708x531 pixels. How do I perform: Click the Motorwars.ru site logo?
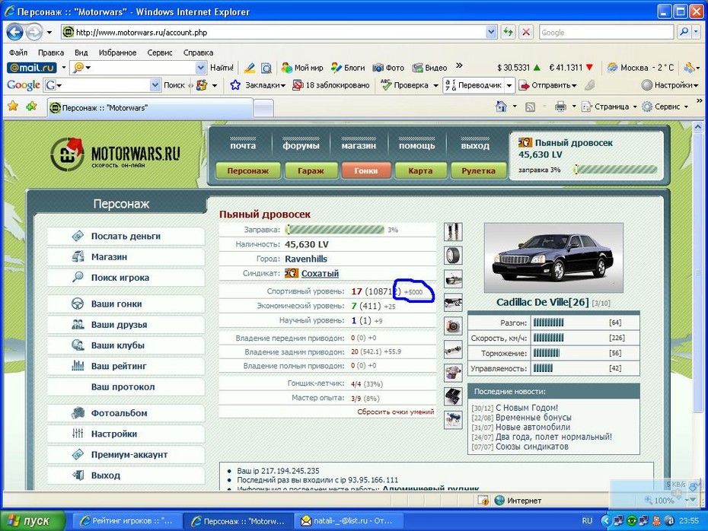coord(115,154)
